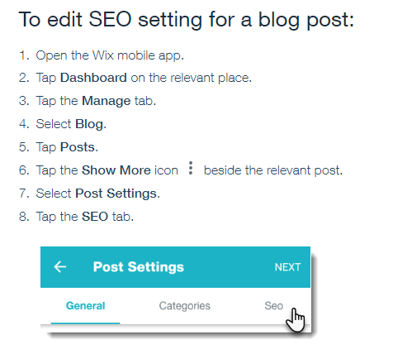Click the bold word Blog in step 4
Screen dimensions: 412x349
89,124
